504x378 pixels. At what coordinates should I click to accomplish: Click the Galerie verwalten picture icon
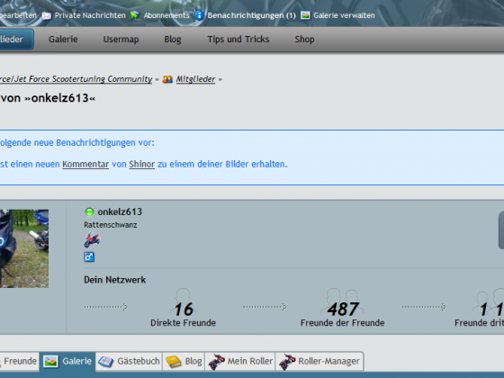(x=305, y=15)
